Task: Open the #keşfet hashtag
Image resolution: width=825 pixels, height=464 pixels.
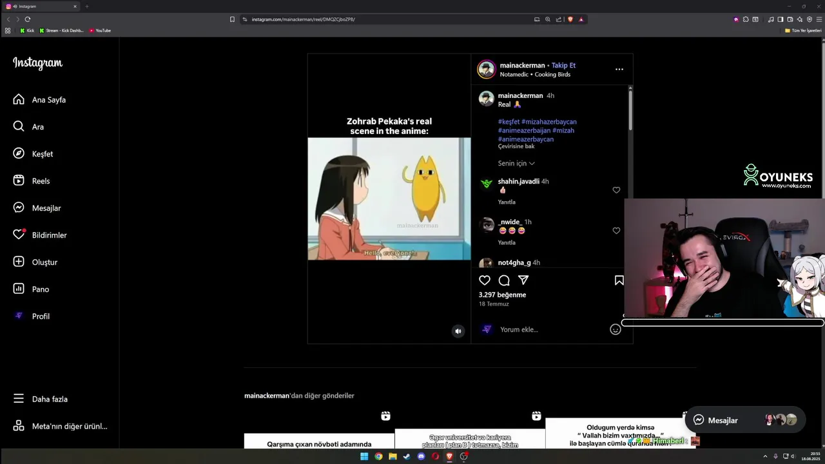Action: point(509,122)
